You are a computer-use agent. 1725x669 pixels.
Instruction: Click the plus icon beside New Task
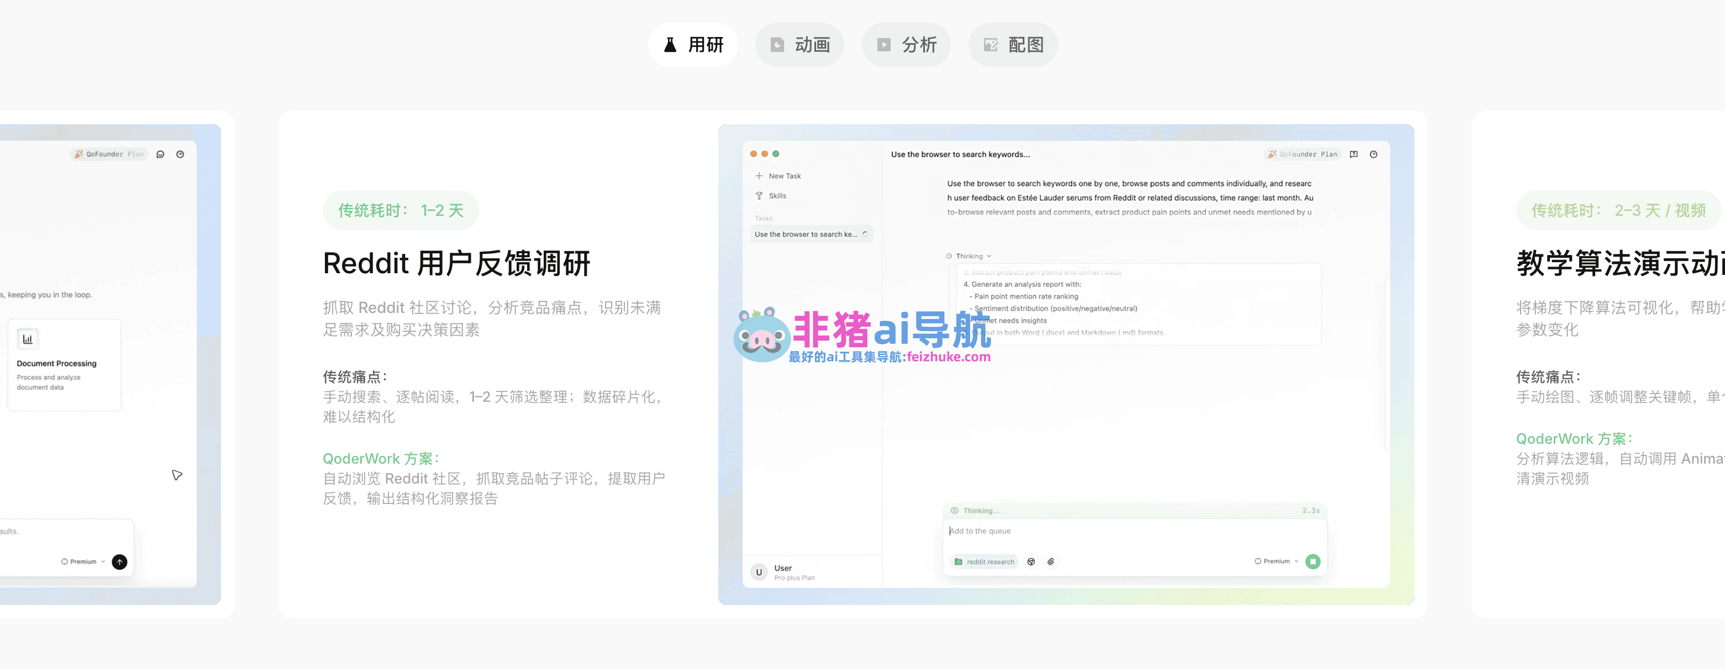tap(759, 176)
